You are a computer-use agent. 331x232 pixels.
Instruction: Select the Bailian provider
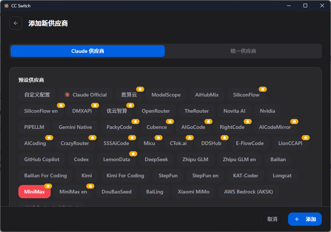click(278, 159)
